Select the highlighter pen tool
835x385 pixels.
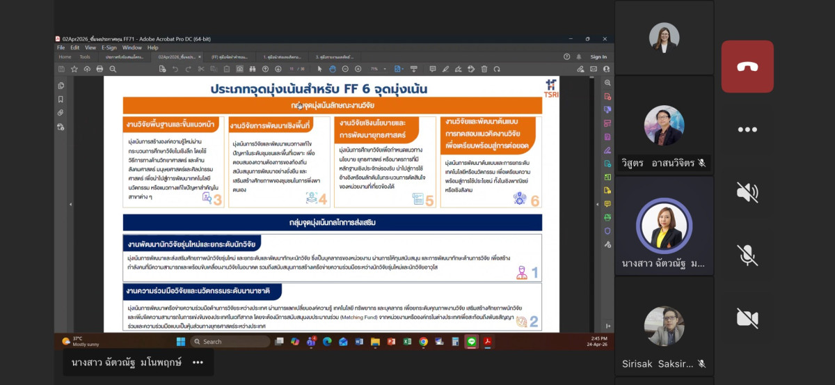445,69
